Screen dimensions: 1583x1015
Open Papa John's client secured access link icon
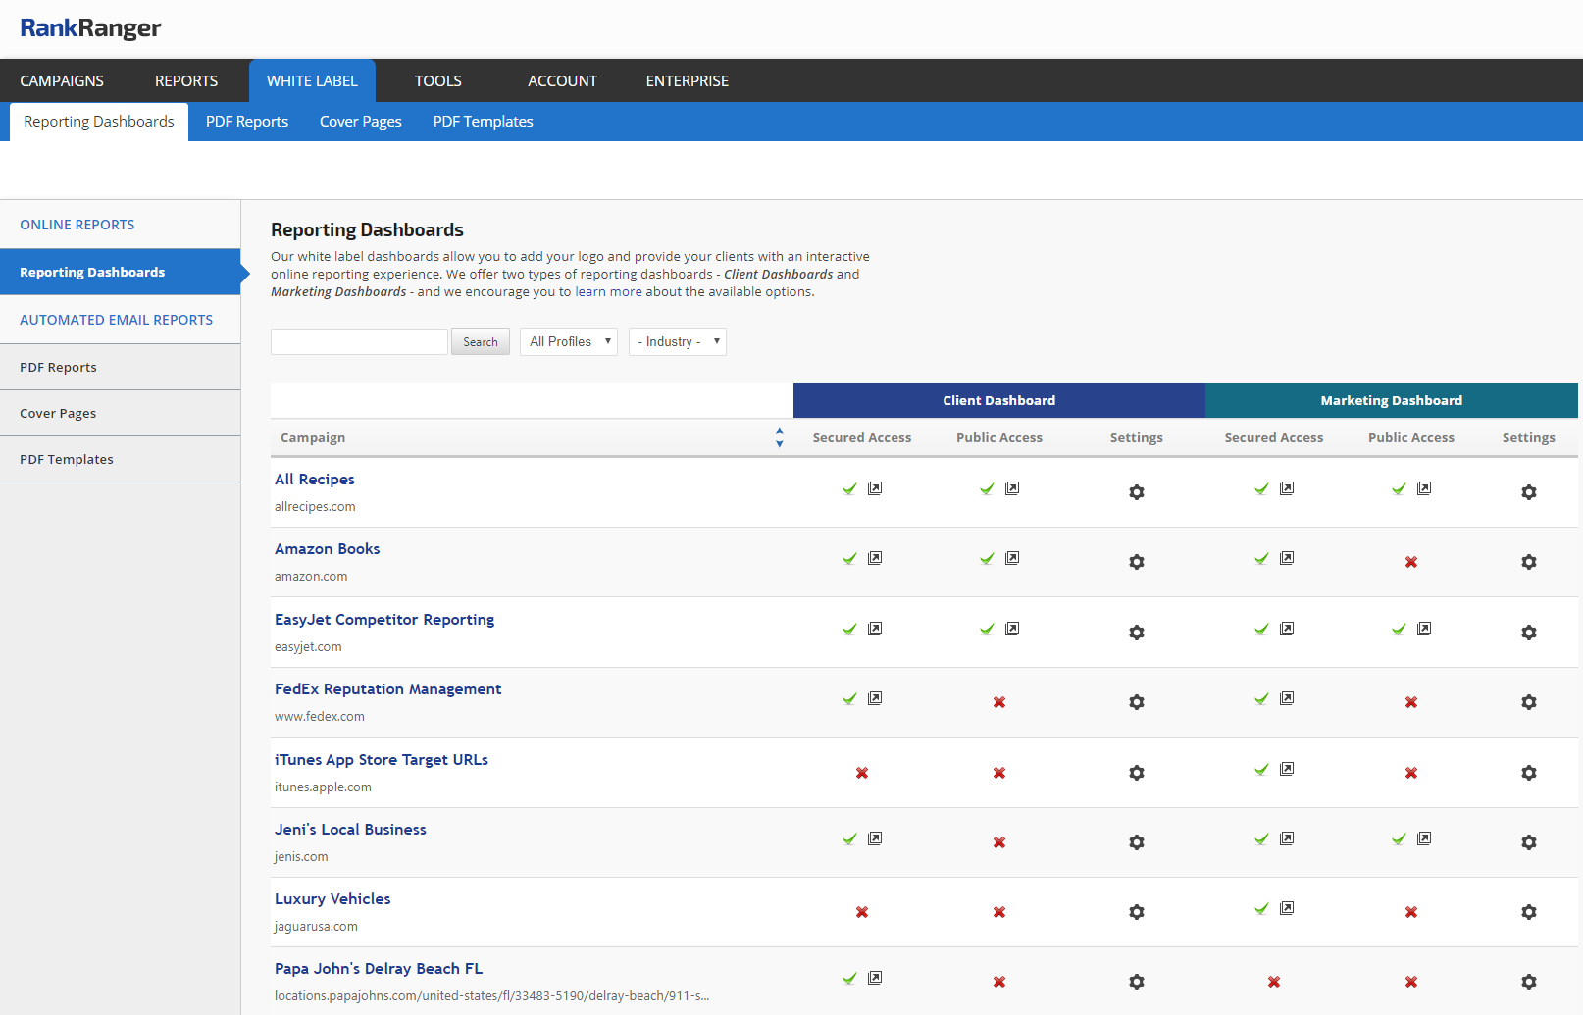click(875, 978)
